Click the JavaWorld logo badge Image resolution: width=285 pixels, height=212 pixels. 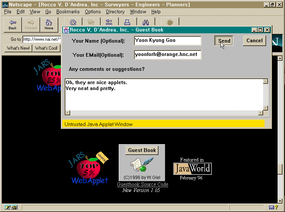pyautogui.click(x=193, y=169)
